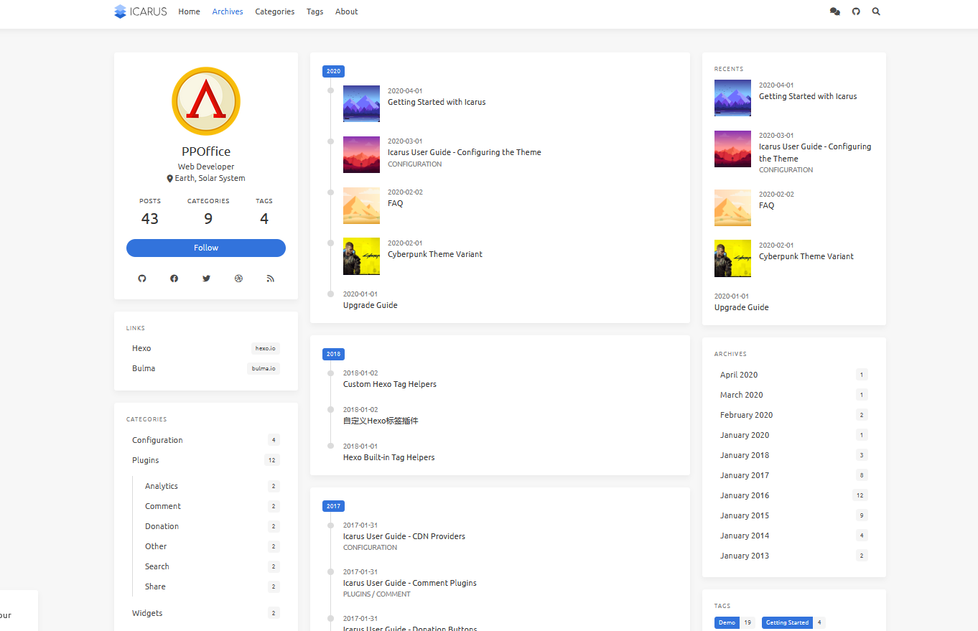Screen dimensions: 978x631
Task: Click the Icarus logo
Action: (x=141, y=11)
